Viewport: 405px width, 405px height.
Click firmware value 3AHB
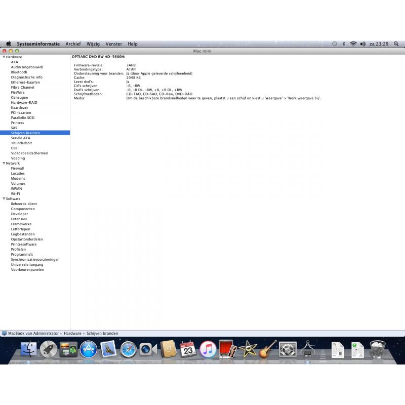tap(131, 65)
